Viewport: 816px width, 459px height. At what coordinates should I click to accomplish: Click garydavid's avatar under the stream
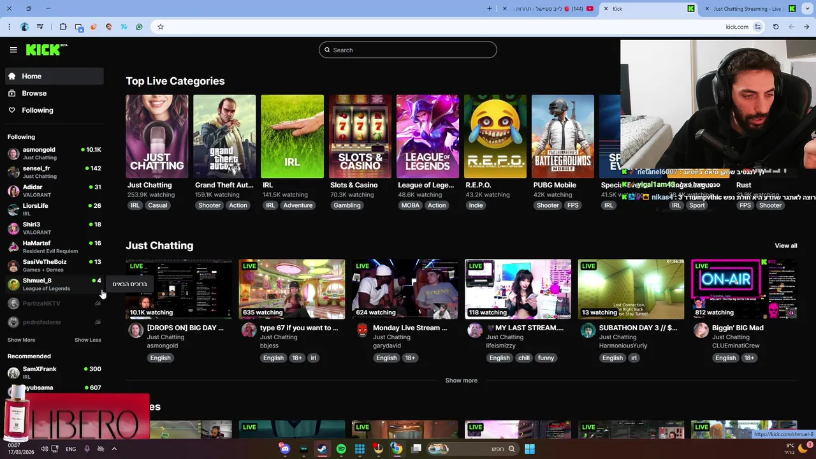[362, 330]
